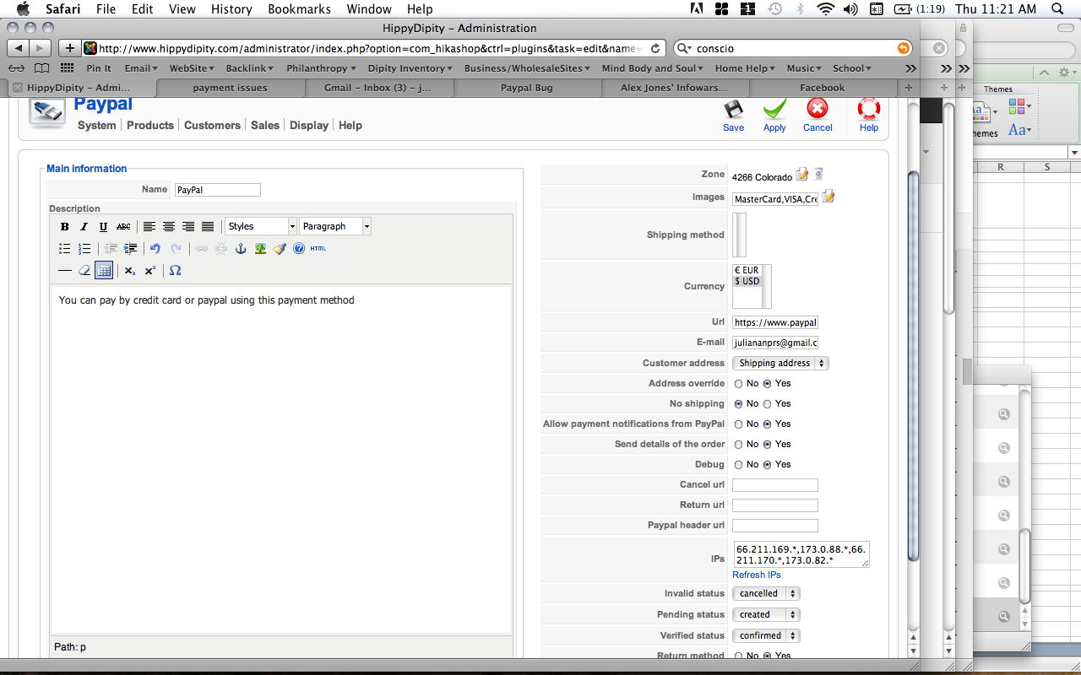
Task: Click the USD option in Currency list
Action: coord(747,281)
